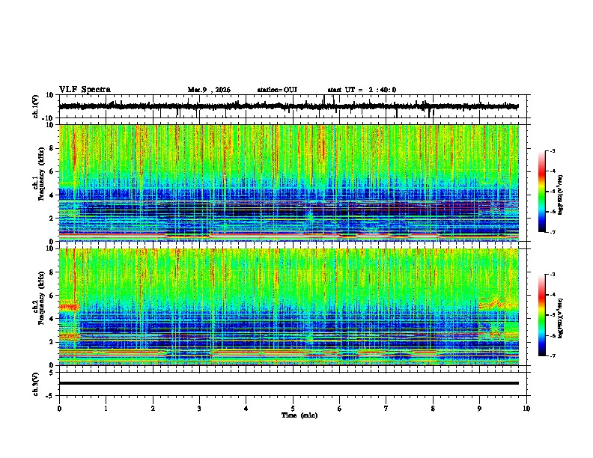Click the ch.1 voltage waveform trace

pos(288,106)
